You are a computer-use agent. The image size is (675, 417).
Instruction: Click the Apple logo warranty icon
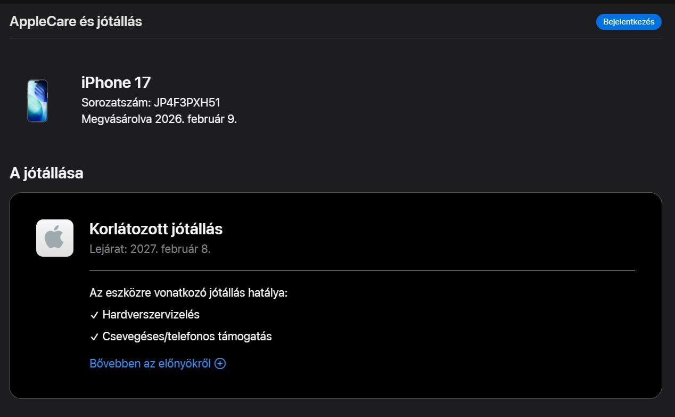click(55, 238)
